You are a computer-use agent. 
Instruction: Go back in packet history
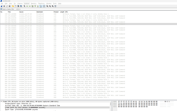27,6
